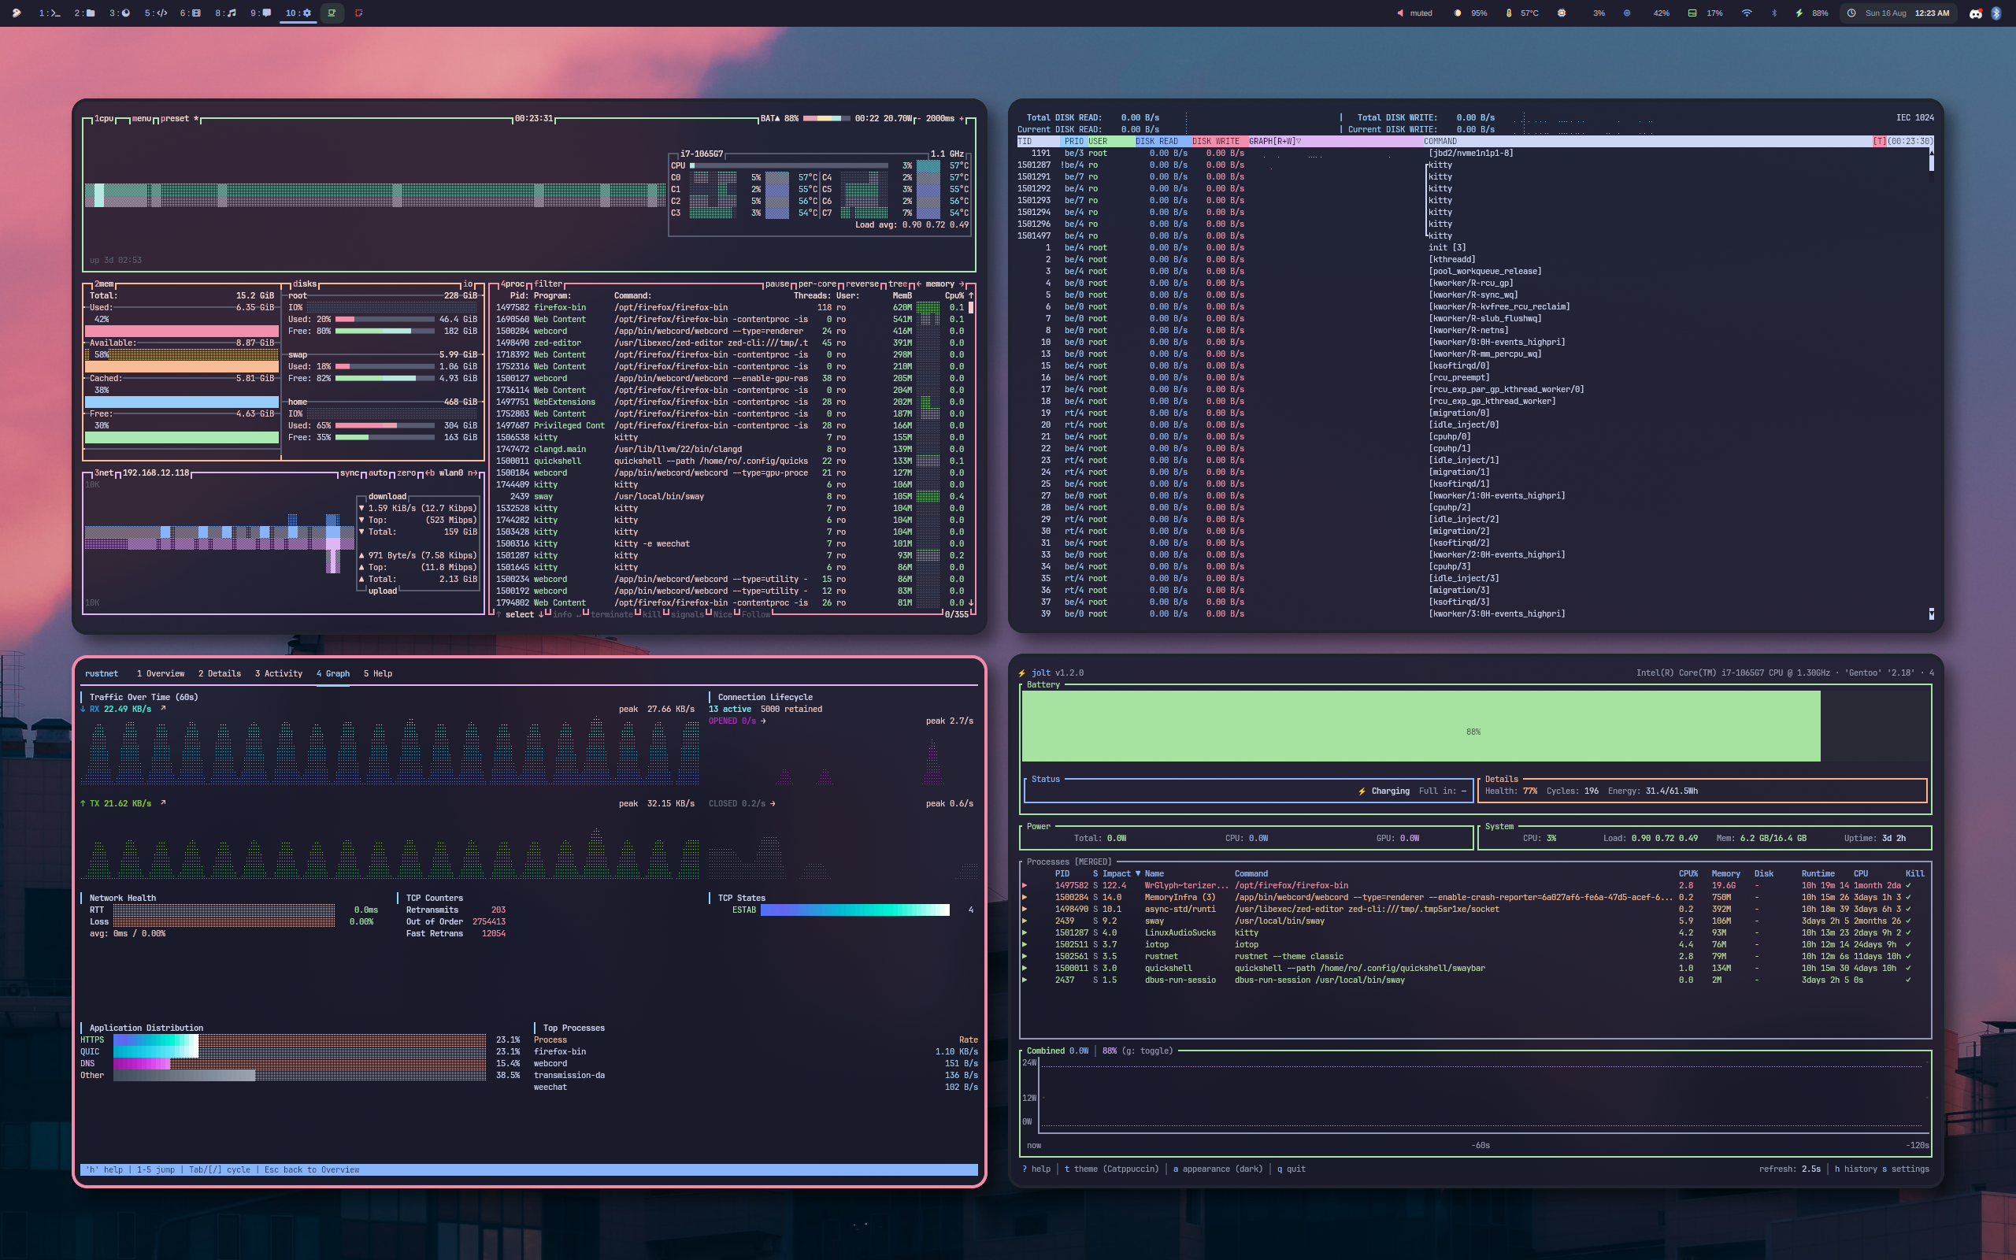Expand zed-editor async-std row in jolt
The width and height of the screenshot is (2016, 1260).
(x=1025, y=909)
